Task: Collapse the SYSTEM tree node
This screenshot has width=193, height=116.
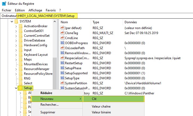Action: (12, 21)
